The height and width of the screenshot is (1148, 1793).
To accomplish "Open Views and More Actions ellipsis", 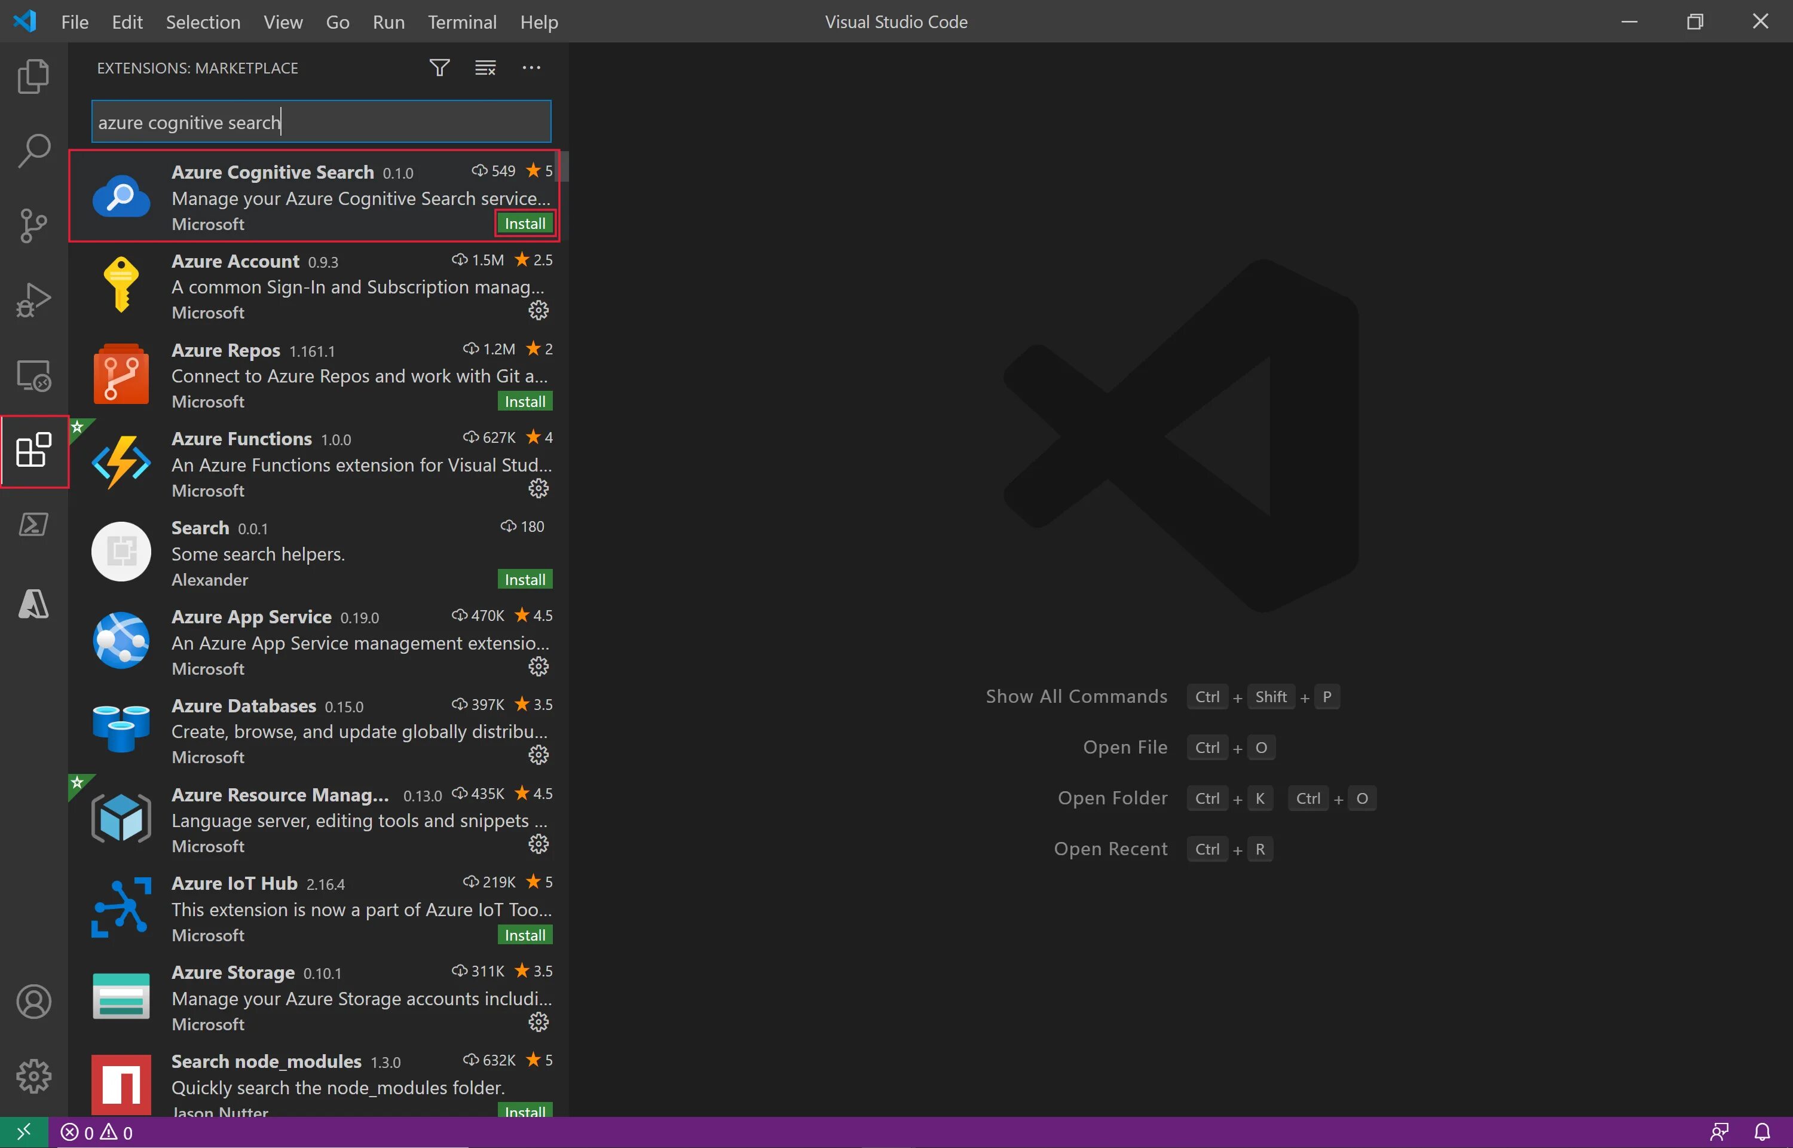I will tap(531, 68).
